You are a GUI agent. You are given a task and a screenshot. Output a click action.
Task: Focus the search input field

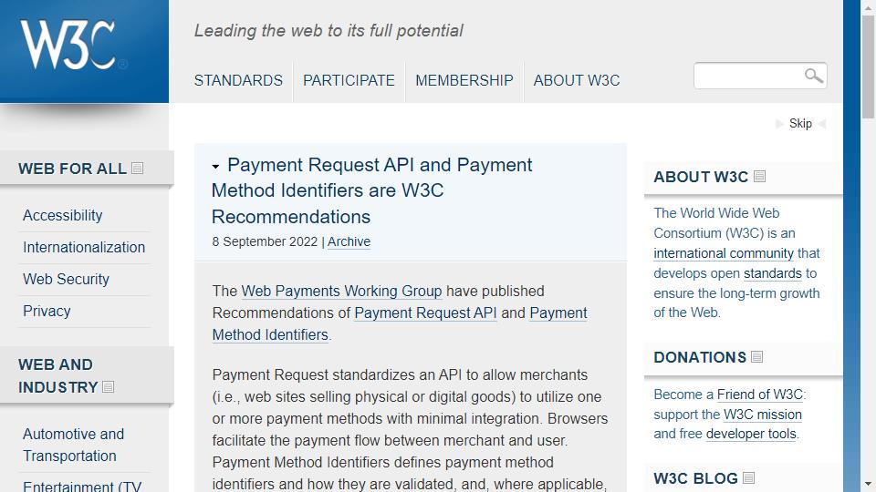[748, 76]
